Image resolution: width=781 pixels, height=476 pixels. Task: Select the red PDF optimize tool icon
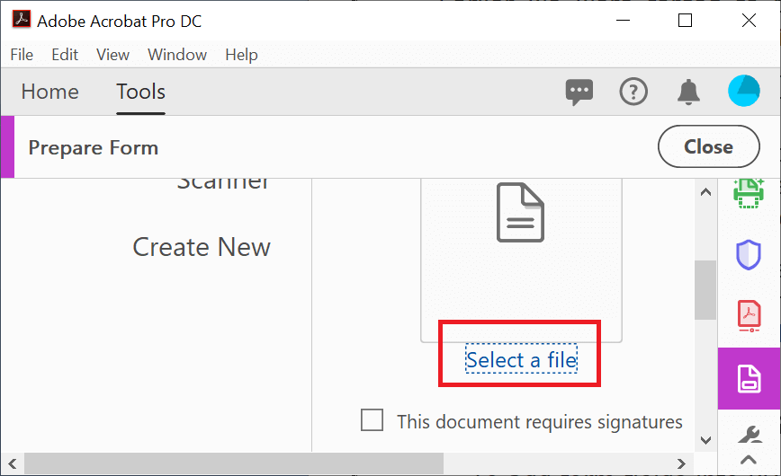click(749, 316)
